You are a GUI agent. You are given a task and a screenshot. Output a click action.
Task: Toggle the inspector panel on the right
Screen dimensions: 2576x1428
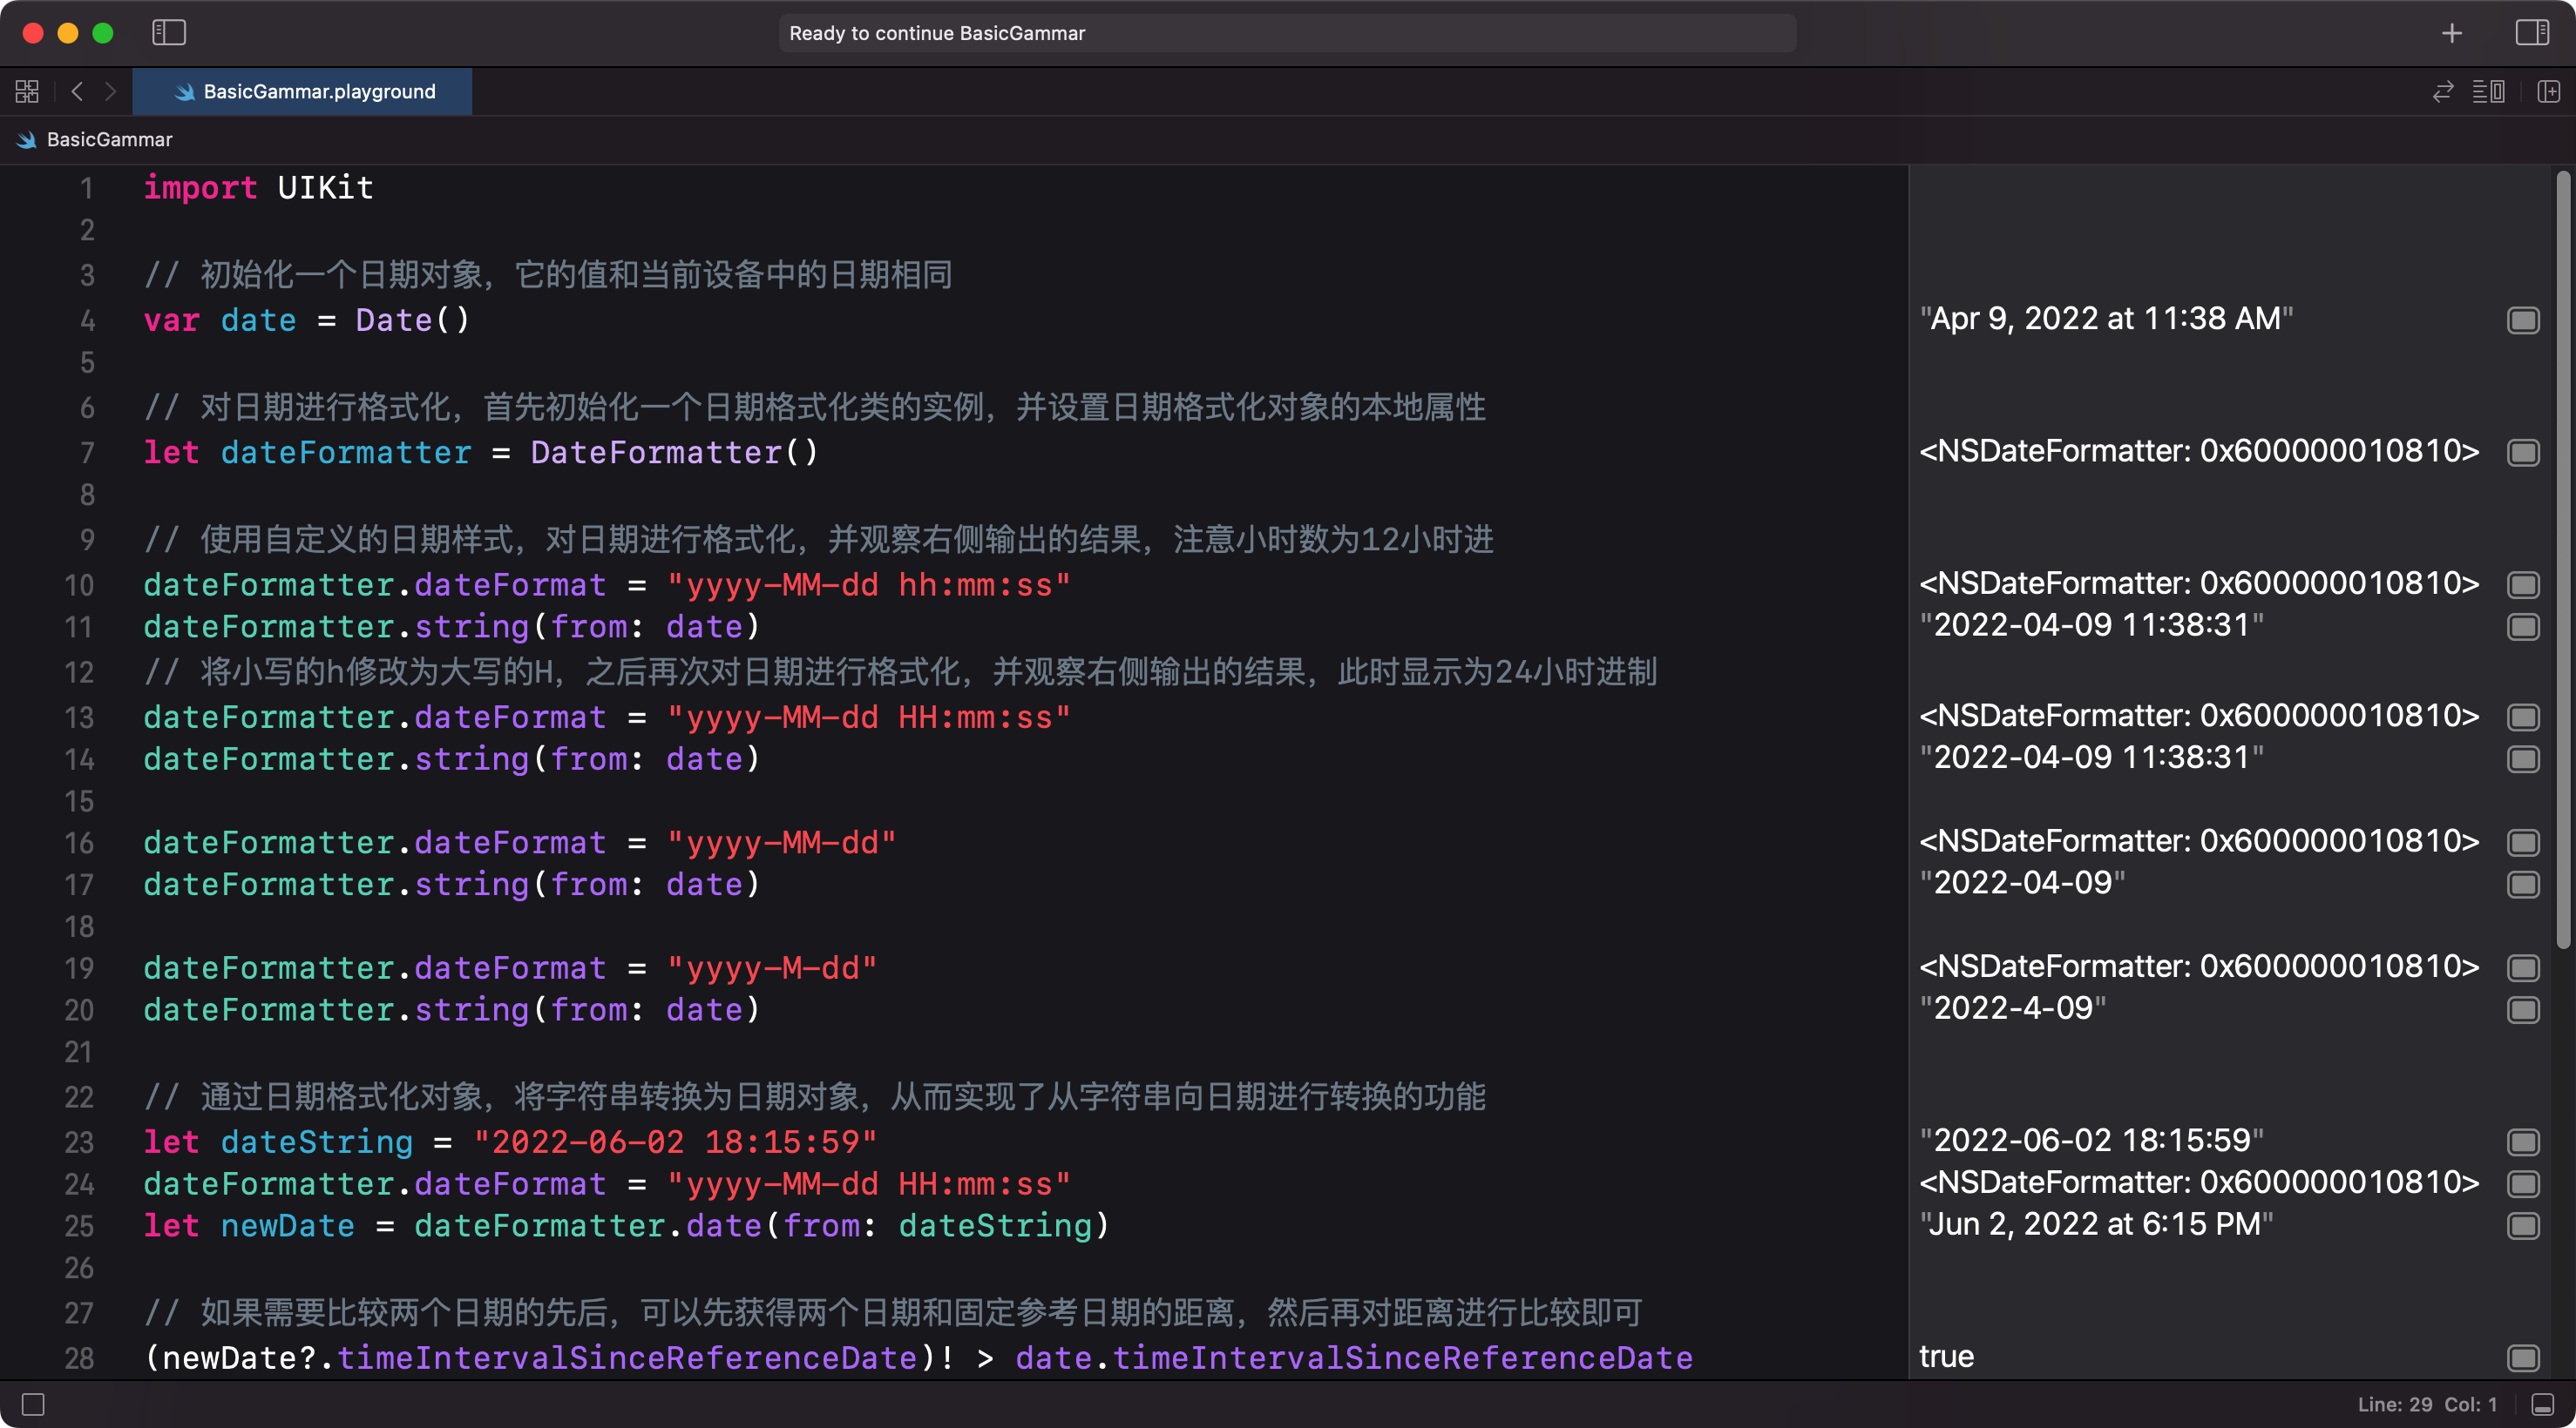click(x=2532, y=33)
